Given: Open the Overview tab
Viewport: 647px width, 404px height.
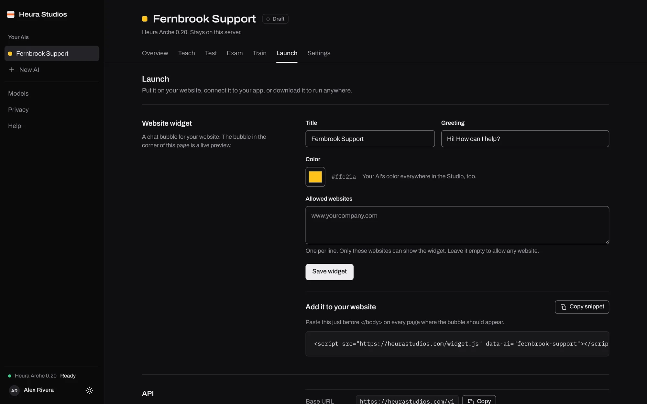Looking at the screenshot, I should (155, 53).
